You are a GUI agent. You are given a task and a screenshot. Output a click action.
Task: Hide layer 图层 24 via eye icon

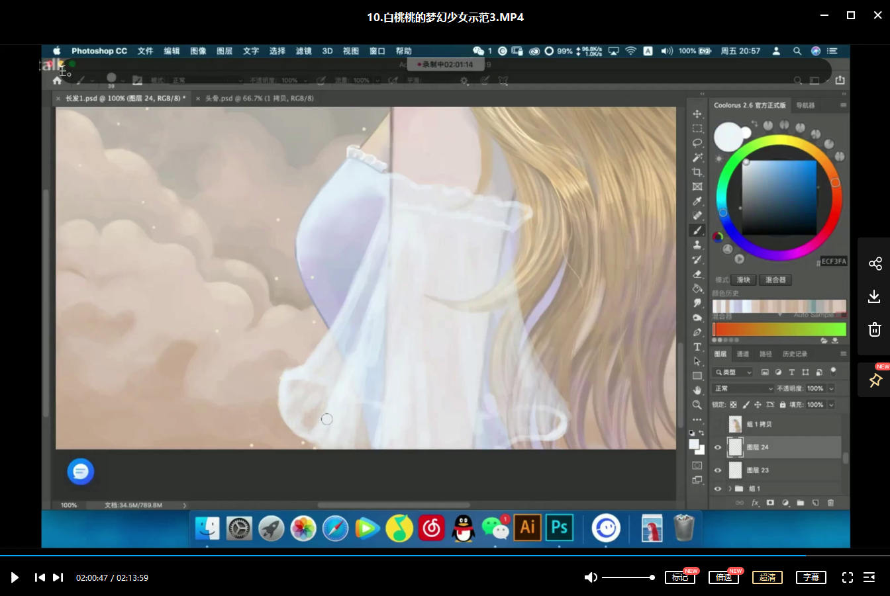(x=718, y=447)
